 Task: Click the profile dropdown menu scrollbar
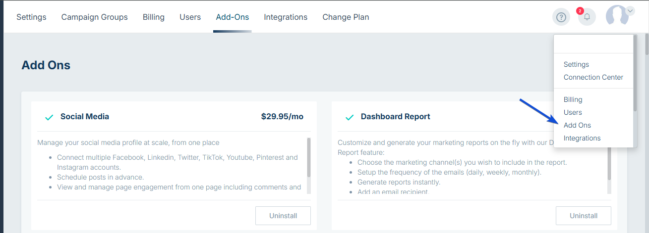tap(634, 74)
